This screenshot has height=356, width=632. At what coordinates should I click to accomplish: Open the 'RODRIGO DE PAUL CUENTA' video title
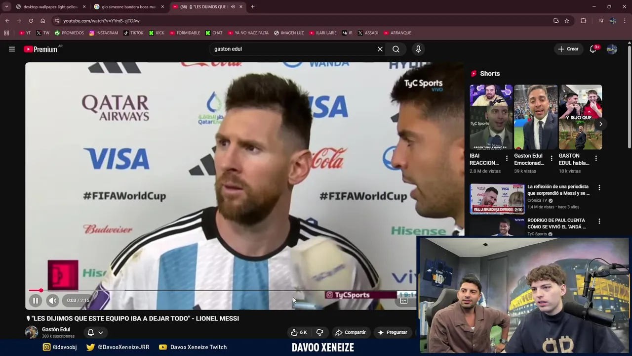pyautogui.click(x=556, y=223)
